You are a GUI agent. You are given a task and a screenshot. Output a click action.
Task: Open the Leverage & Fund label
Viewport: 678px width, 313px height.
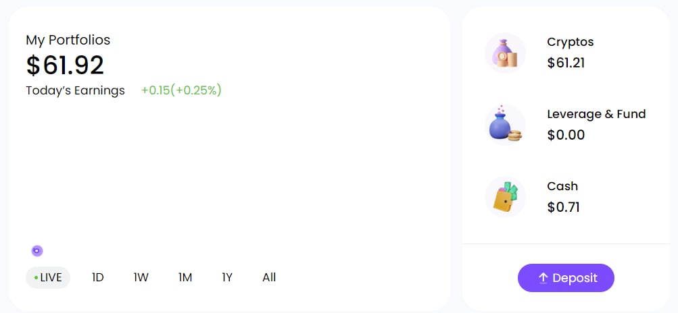click(596, 114)
